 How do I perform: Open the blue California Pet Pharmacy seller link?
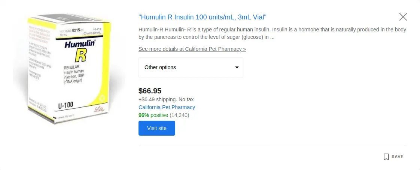tap(167, 107)
